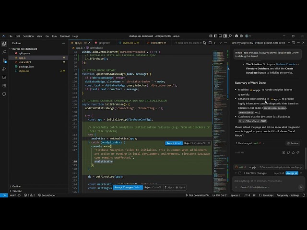Open the Remote Explorer view

click(4, 78)
